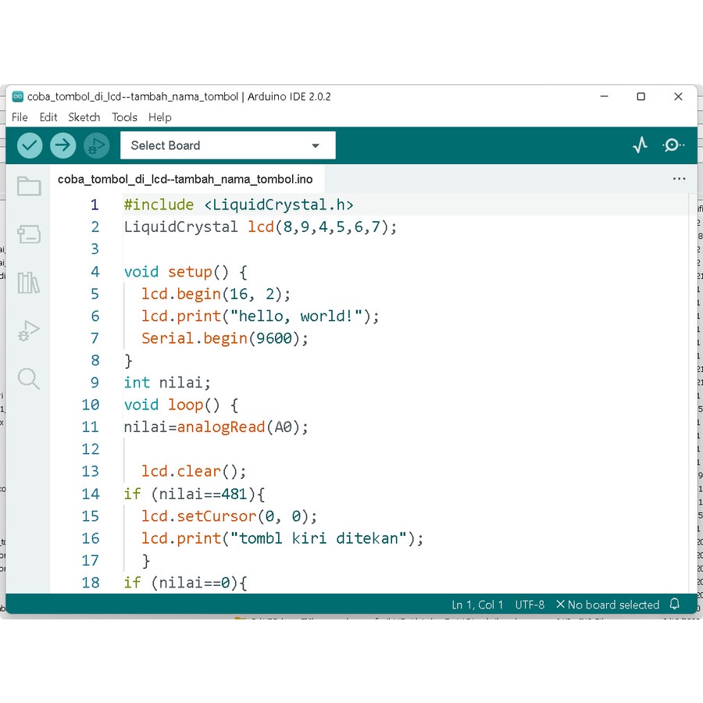The image size is (703, 703).
Task: Open the Boards Manager sidebar icon
Action: (x=29, y=234)
